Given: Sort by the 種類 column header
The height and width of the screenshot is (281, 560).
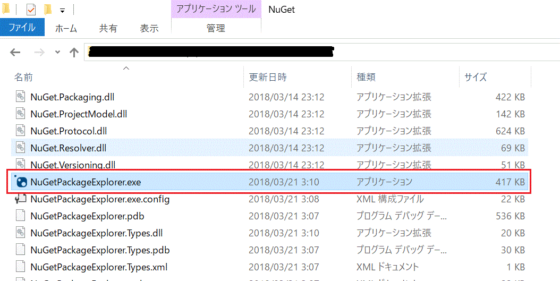Looking at the screenshot, I should [366, 77].
